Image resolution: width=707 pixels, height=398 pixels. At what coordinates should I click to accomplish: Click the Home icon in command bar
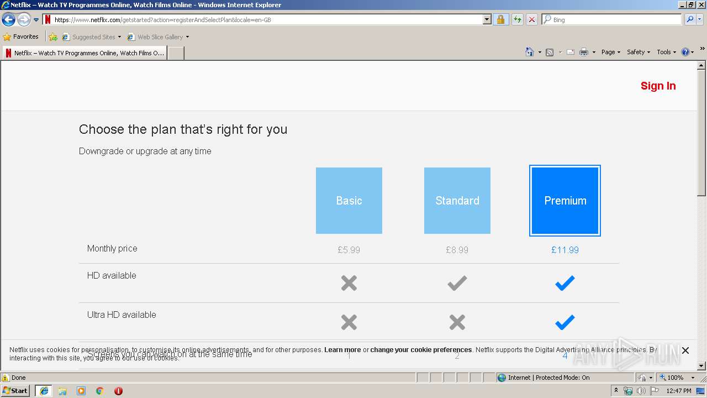click(530, 52)
